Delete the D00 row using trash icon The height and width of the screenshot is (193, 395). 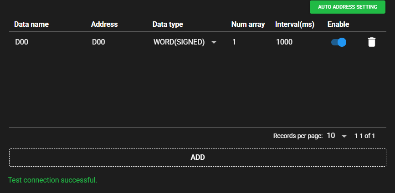point(372,42)
